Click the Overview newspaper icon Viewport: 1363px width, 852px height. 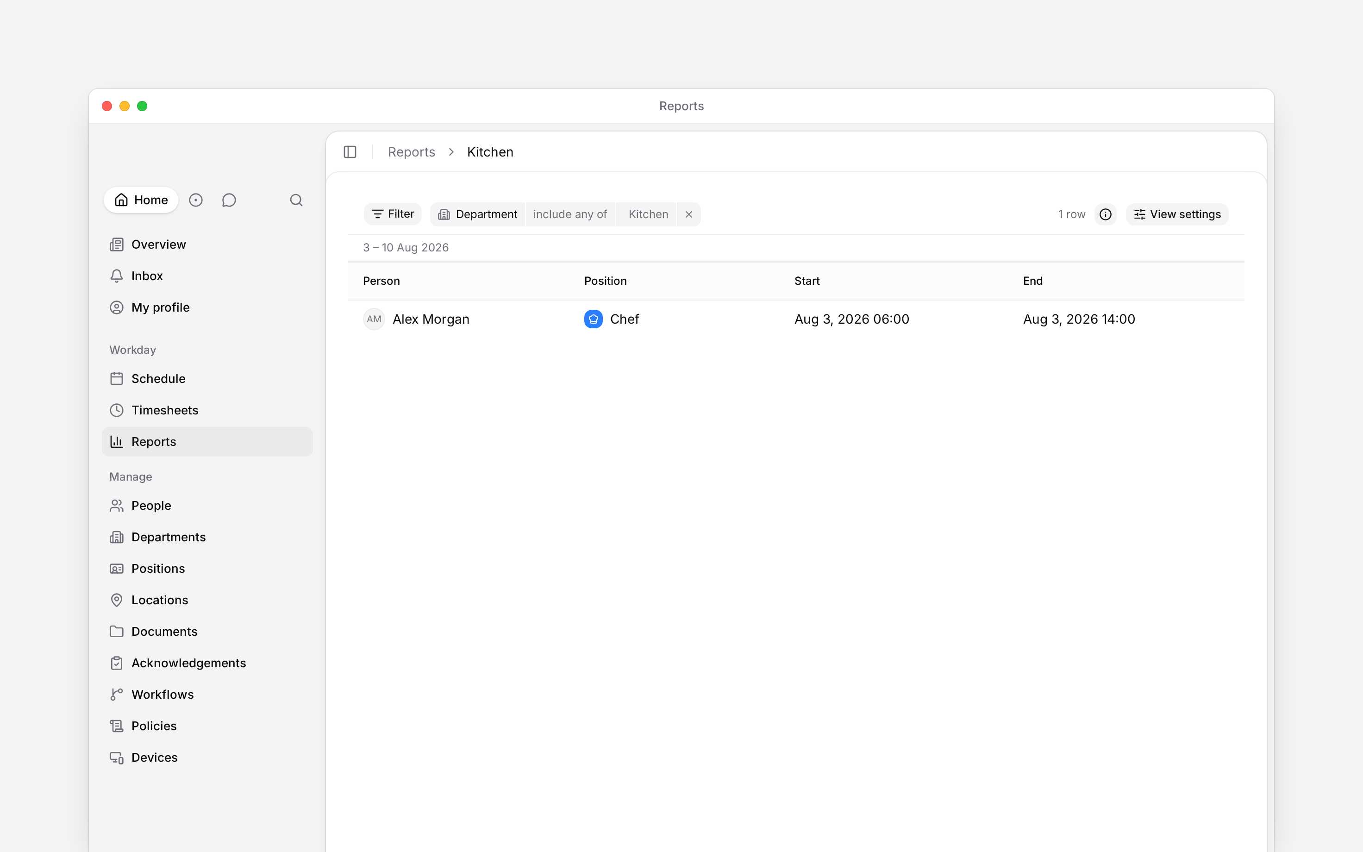coord(117,244)
